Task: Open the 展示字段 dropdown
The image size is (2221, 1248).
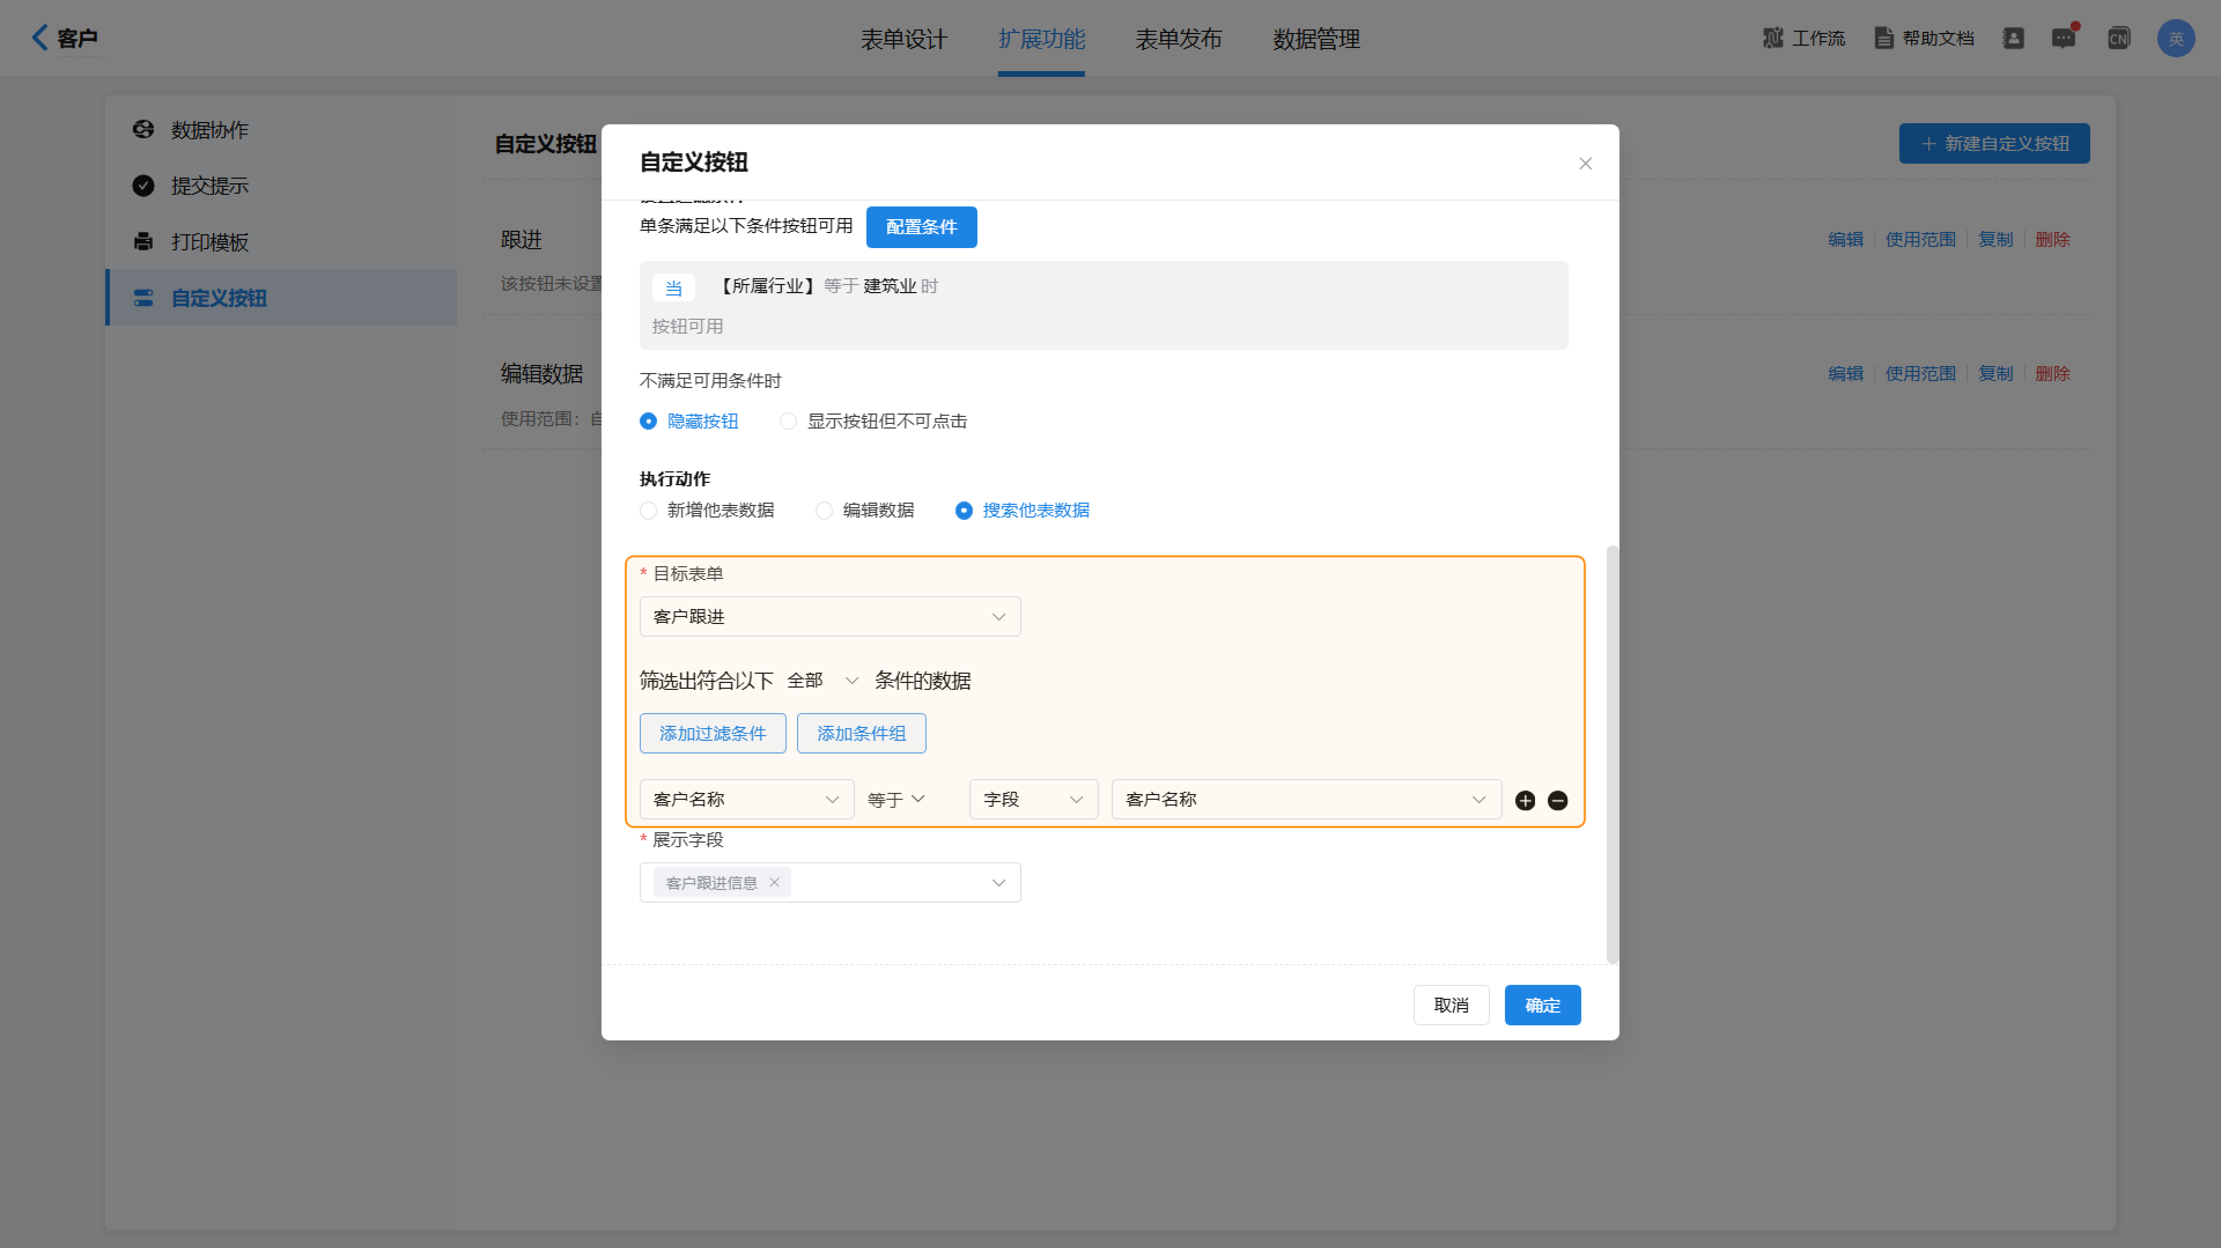Action: point(829,882)
